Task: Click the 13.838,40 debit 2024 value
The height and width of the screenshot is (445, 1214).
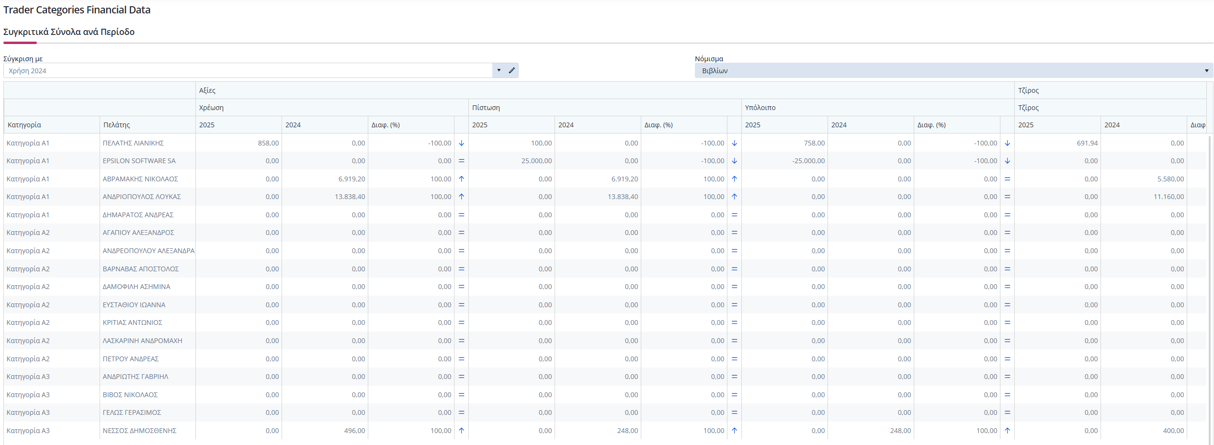Action: (350, 197)
